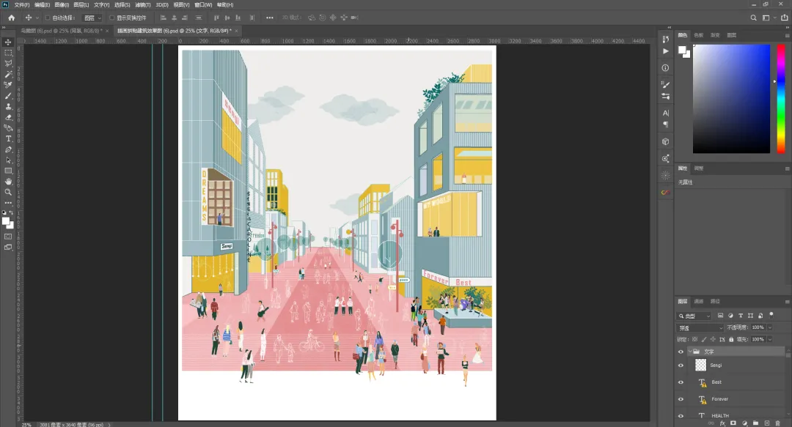Switch to the first .psd document tab
The height and width of the screenshot is (427, 792).
(x=62, y=31)
